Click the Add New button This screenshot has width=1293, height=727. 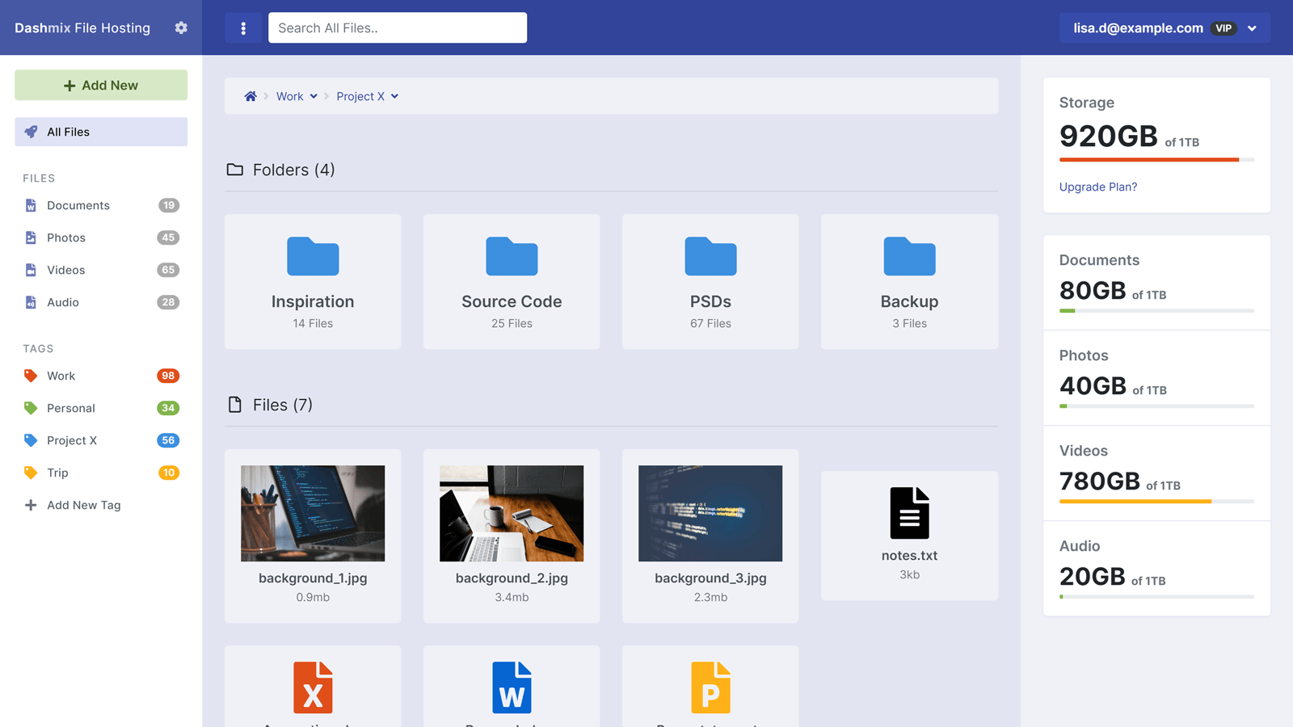(x=101, y=85)
